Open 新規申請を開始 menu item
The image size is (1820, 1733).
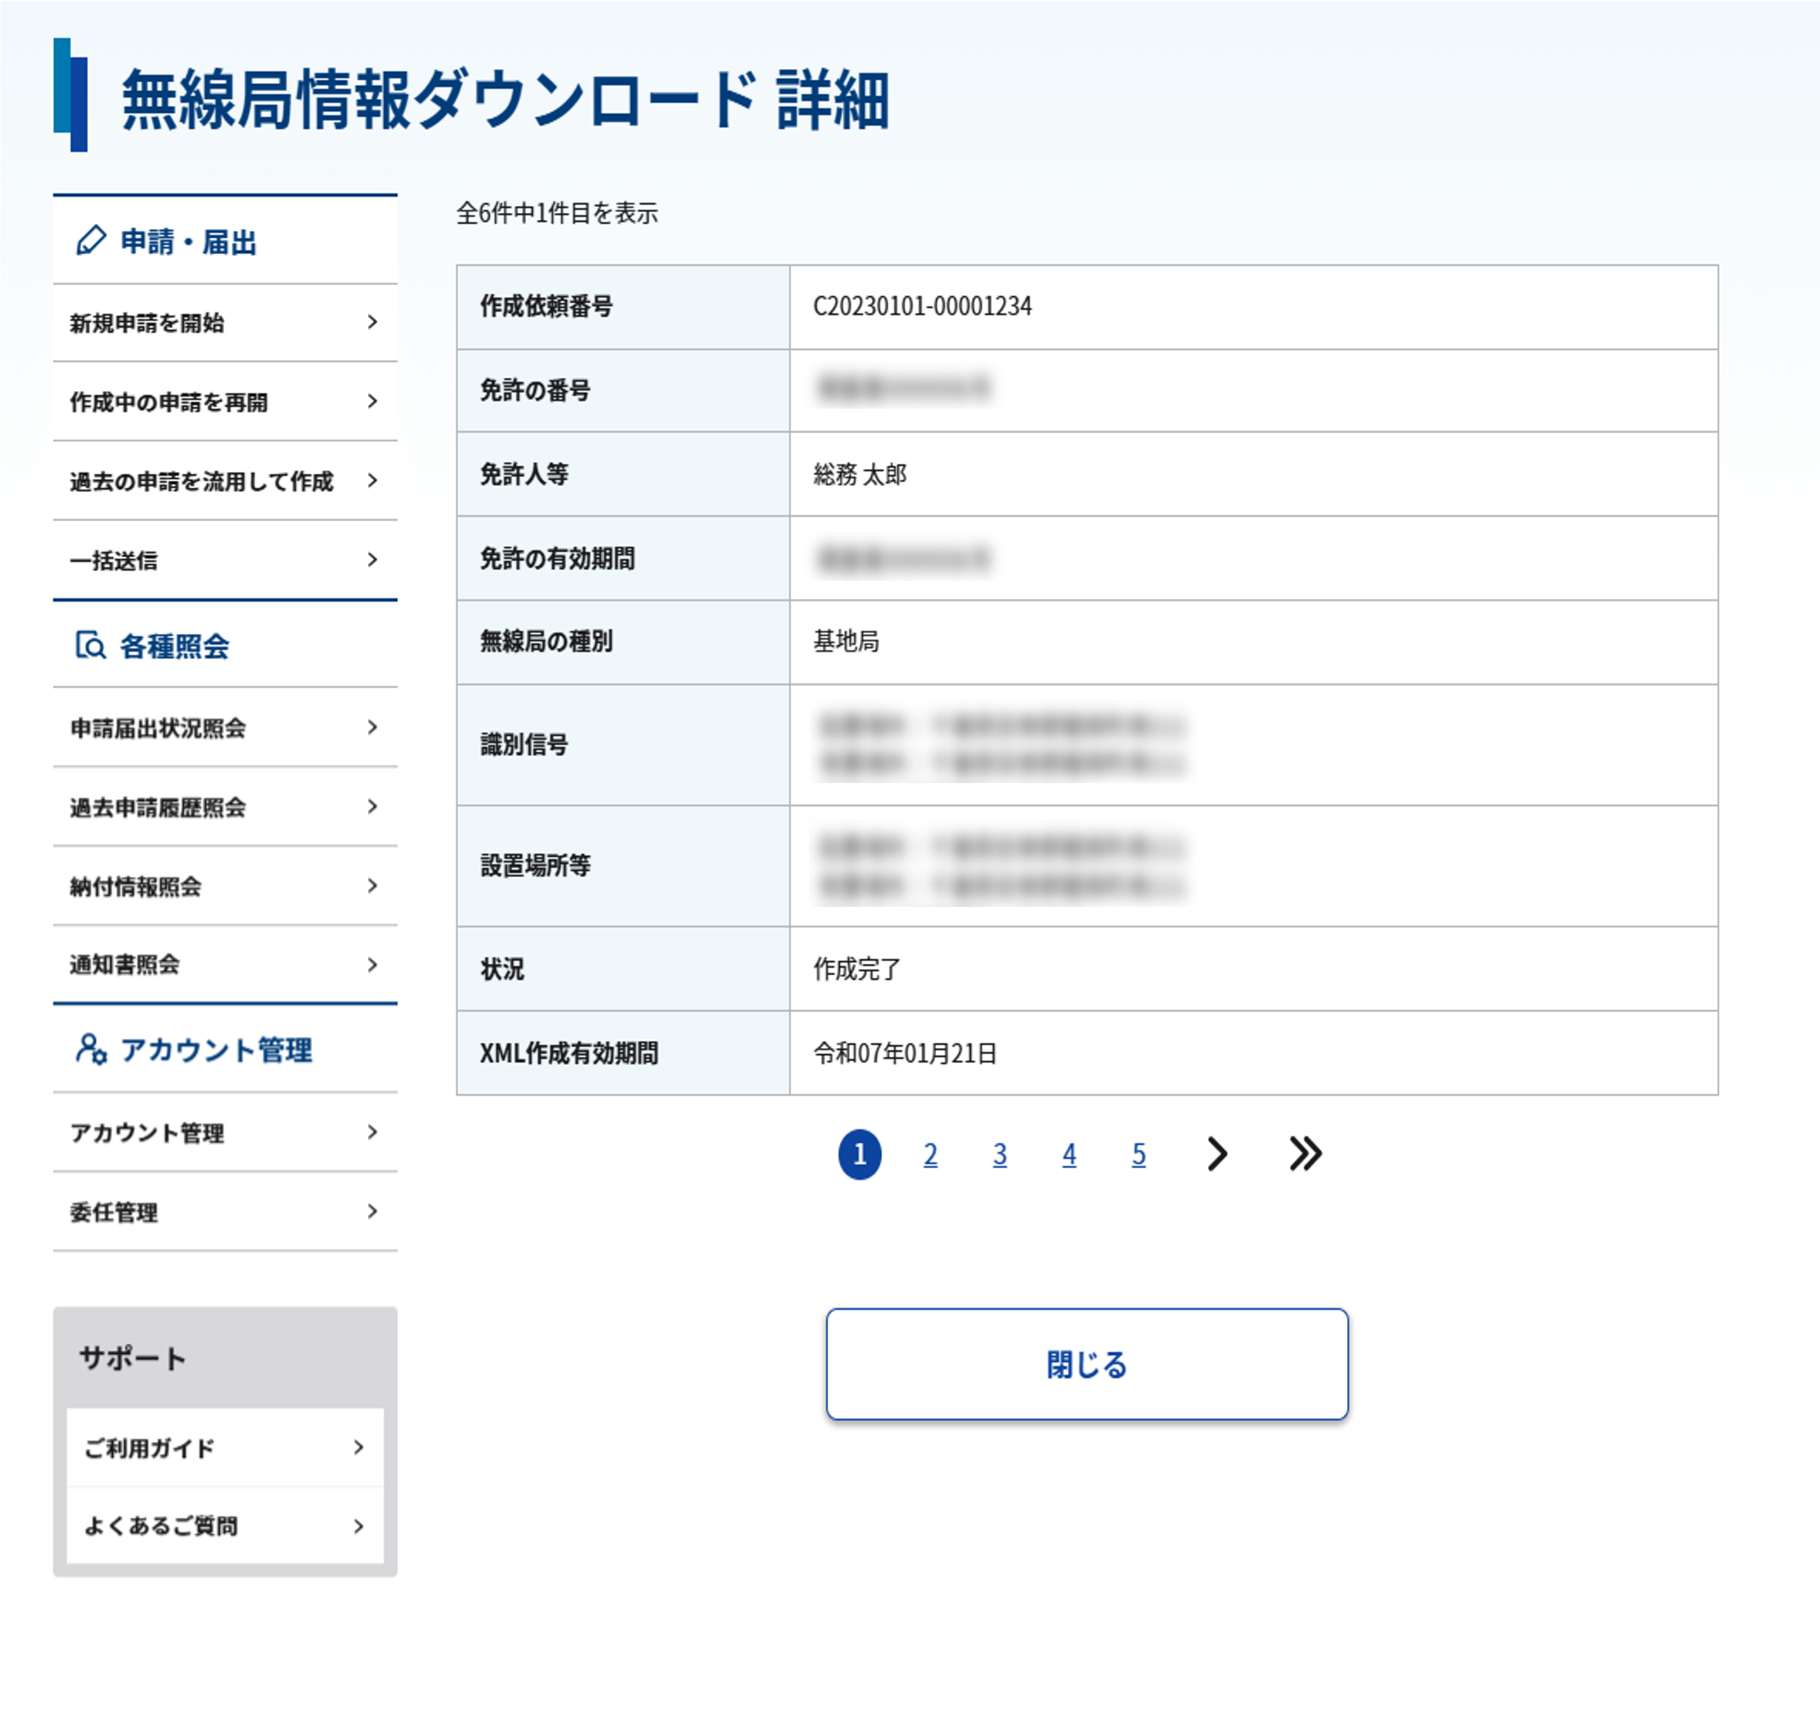[225, 322]
